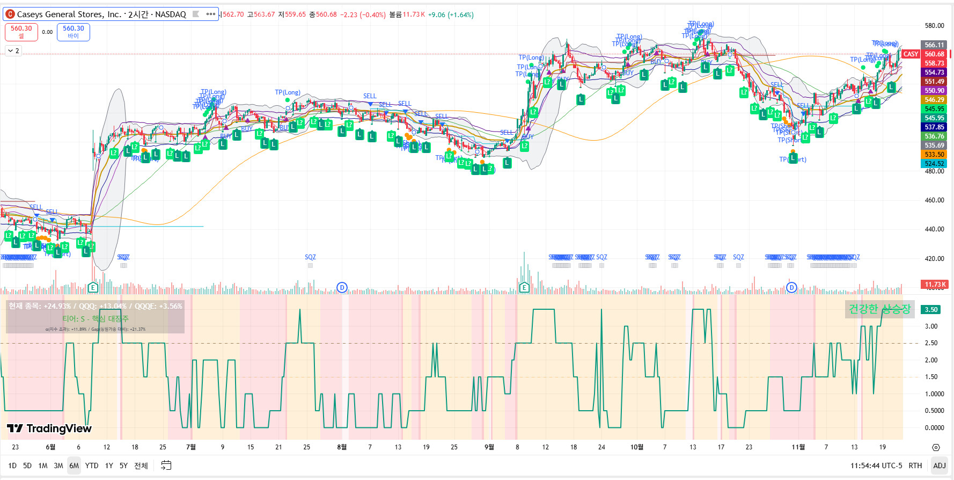Click the November dividend D marker
This screenshot has width=954, height=480.
(791, 288)
